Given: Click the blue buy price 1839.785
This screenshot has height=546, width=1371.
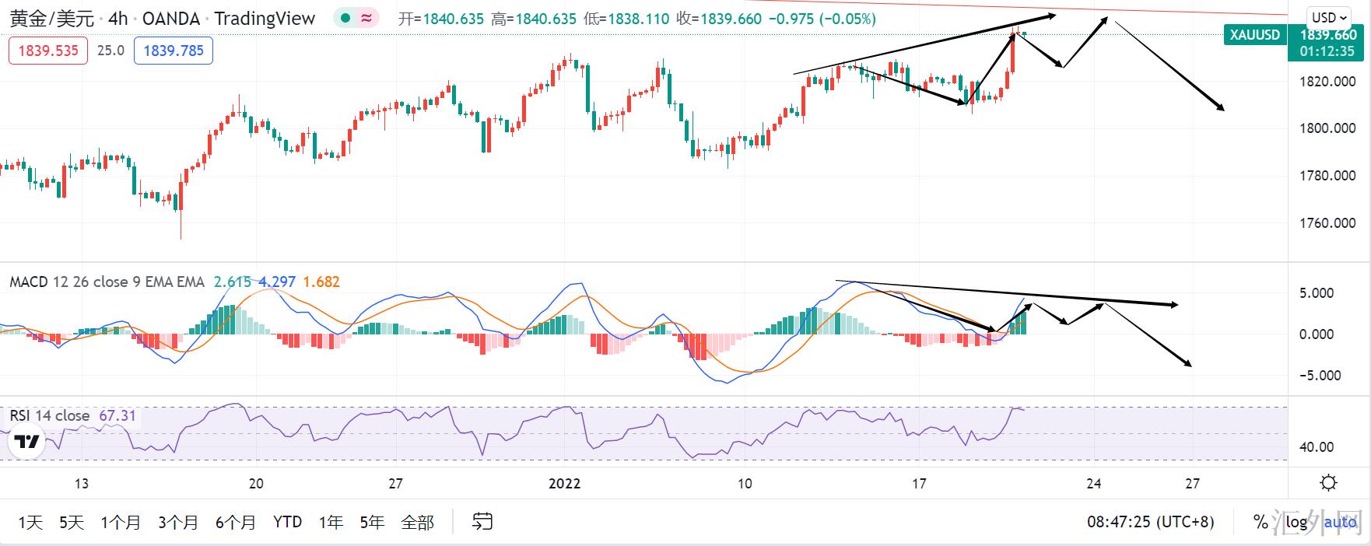Looking at the screenshot, I should coord(174,51).
